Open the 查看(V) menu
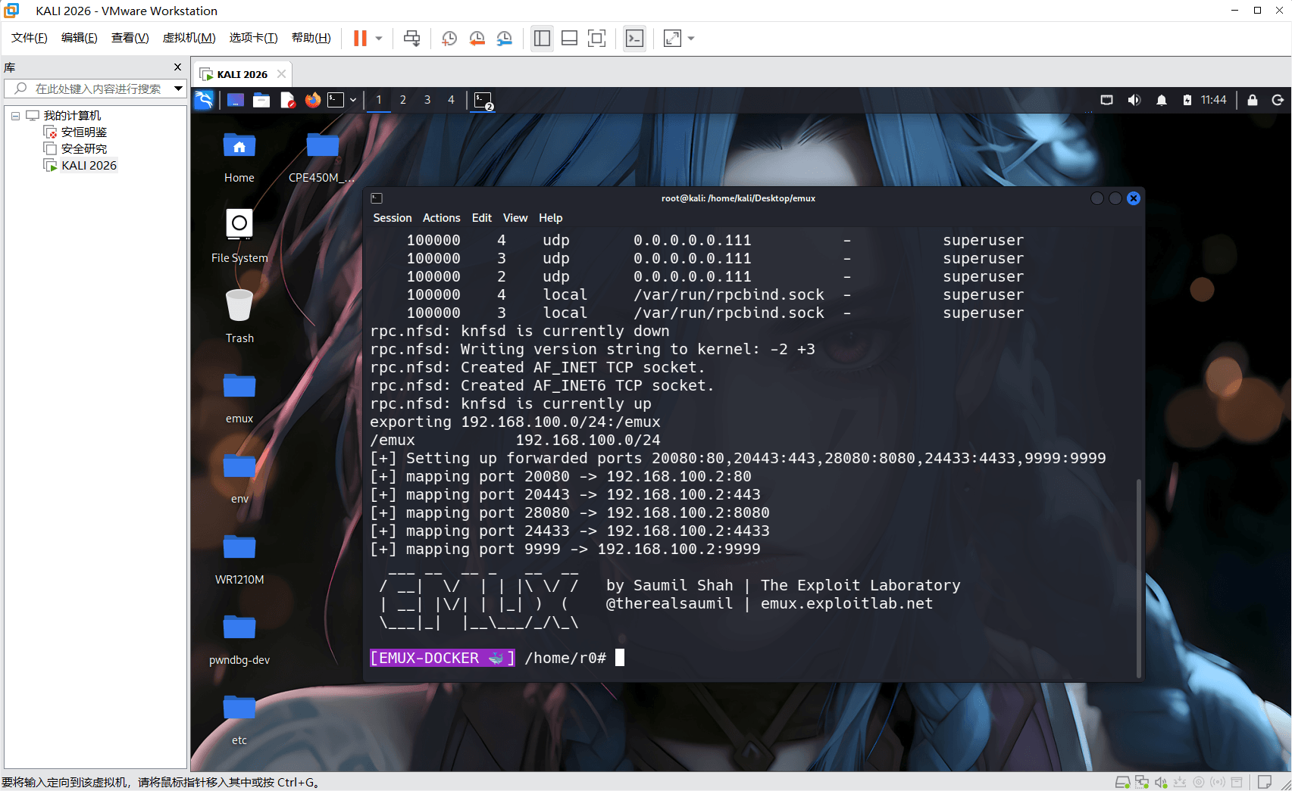Image resolution: width=1292 pixels, height=791 pixels. click(x=130, y=38)
